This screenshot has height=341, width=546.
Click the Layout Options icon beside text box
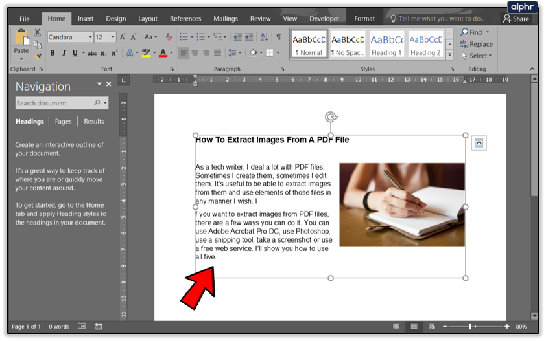tap(479, 143)
